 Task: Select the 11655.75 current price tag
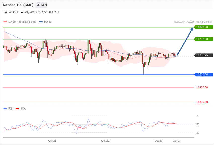(x=203, y=55)
